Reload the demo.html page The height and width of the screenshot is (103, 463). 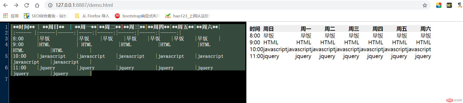(x=27, y=5)
